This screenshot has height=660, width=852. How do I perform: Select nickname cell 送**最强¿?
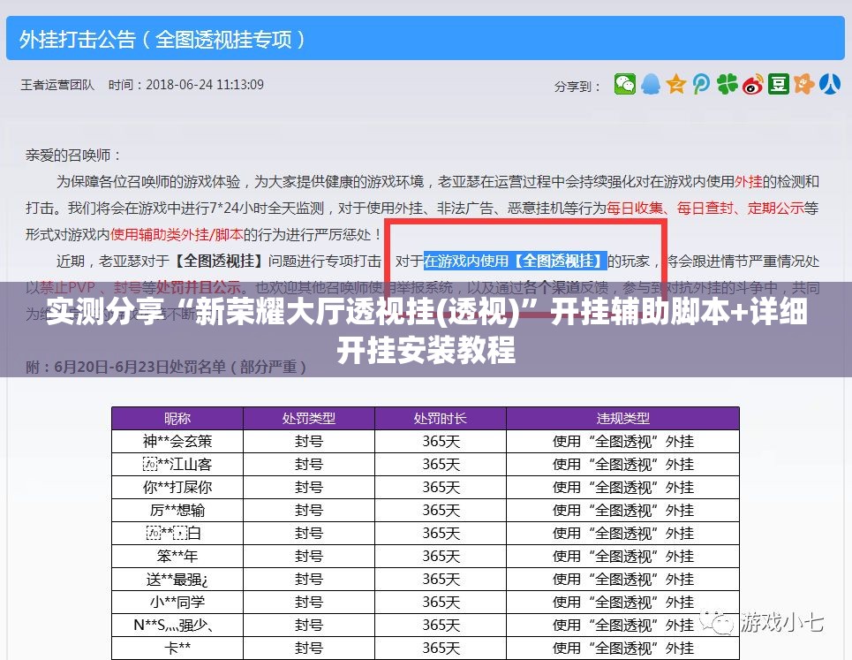[x=177, y=579]
